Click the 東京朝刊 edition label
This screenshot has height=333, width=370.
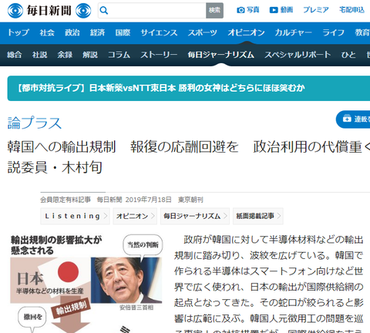coord(190,200)
